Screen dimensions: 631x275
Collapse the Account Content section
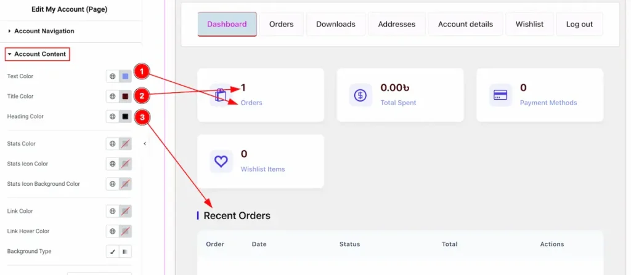coord(37,54)
